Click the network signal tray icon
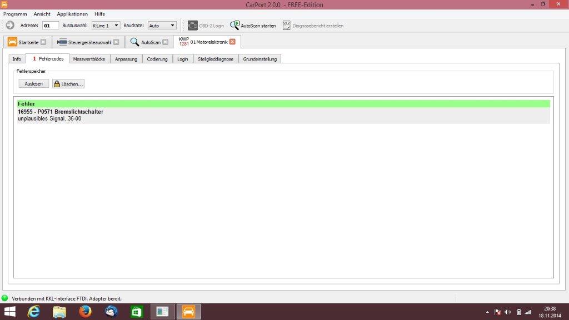The width and height of the screenshot is (569, 320). (x=528, y=312)
